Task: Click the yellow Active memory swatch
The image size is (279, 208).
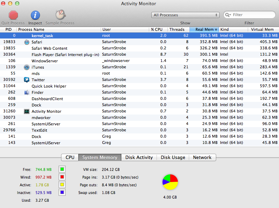Action: (62, 185)
